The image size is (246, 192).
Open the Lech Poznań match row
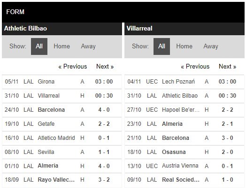click(184, 82)
